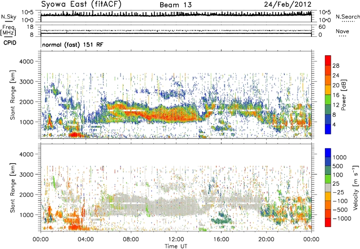Image resolution: width=360 pixels, height=249 pixels.
Task: Pick the light green 12–16 dB Power color segment
Action: coord(328,100)
